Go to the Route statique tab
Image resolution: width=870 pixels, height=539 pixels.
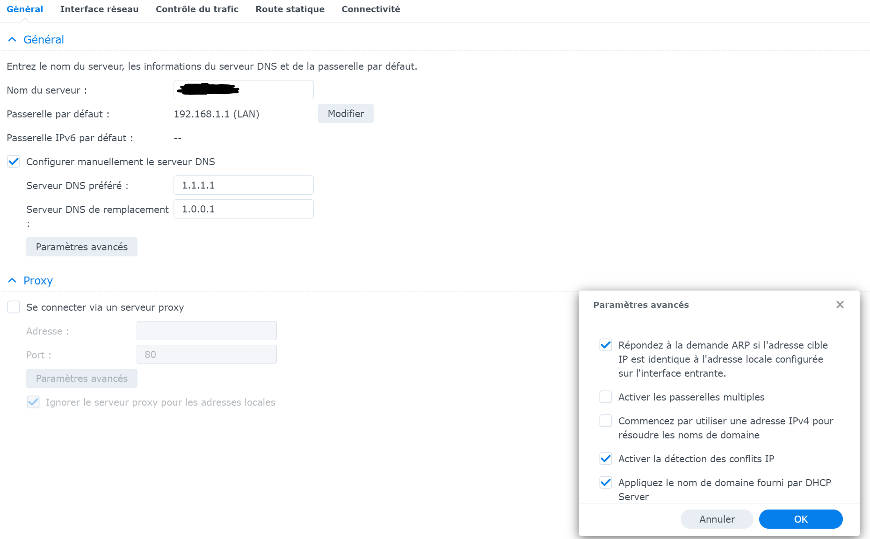coord(290,9)
